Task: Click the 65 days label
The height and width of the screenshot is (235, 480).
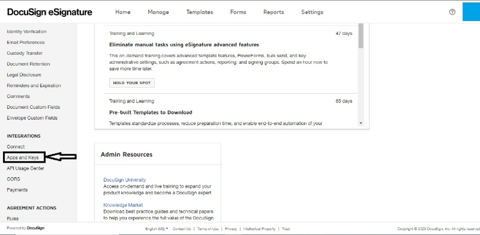Action: (344, 101)
